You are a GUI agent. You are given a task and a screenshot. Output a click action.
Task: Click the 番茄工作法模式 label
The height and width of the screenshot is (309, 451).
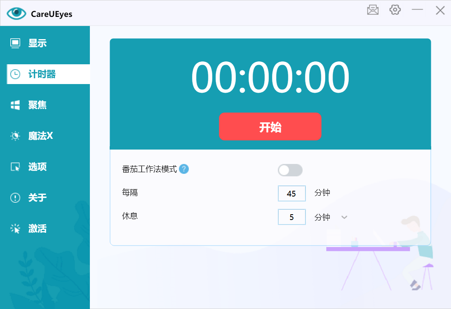[149, 169]
